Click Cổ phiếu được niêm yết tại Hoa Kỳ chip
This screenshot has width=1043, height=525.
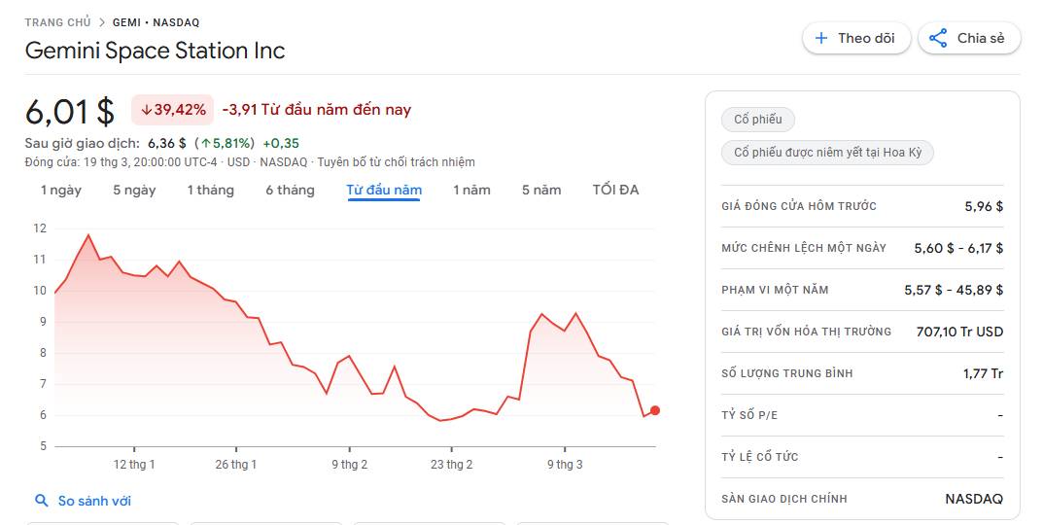[x=827, y=153]
